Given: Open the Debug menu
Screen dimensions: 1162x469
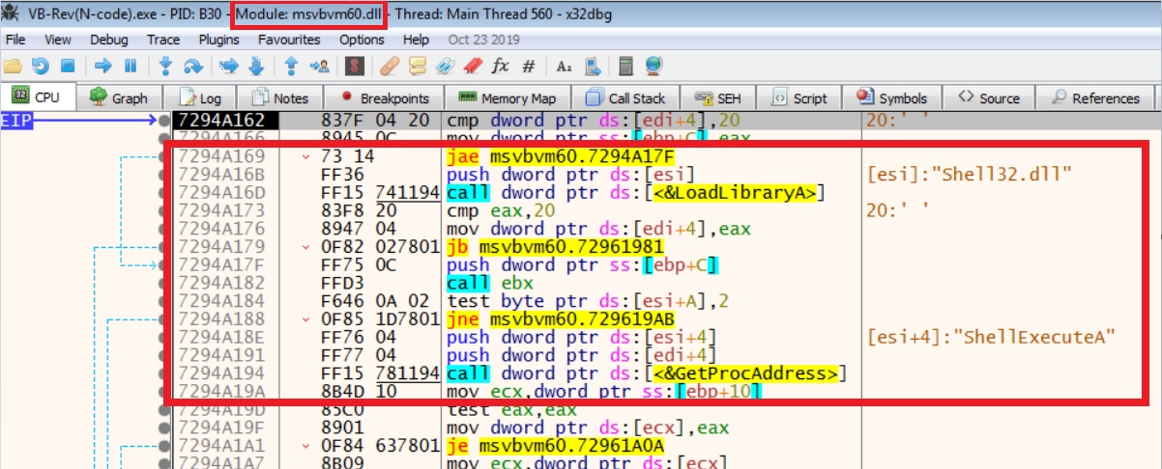Looking at the screenshot, I should click(x=108, y=40).
